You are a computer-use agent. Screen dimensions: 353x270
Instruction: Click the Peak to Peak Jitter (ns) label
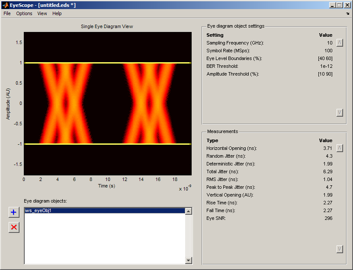click(x=231, y=187)
